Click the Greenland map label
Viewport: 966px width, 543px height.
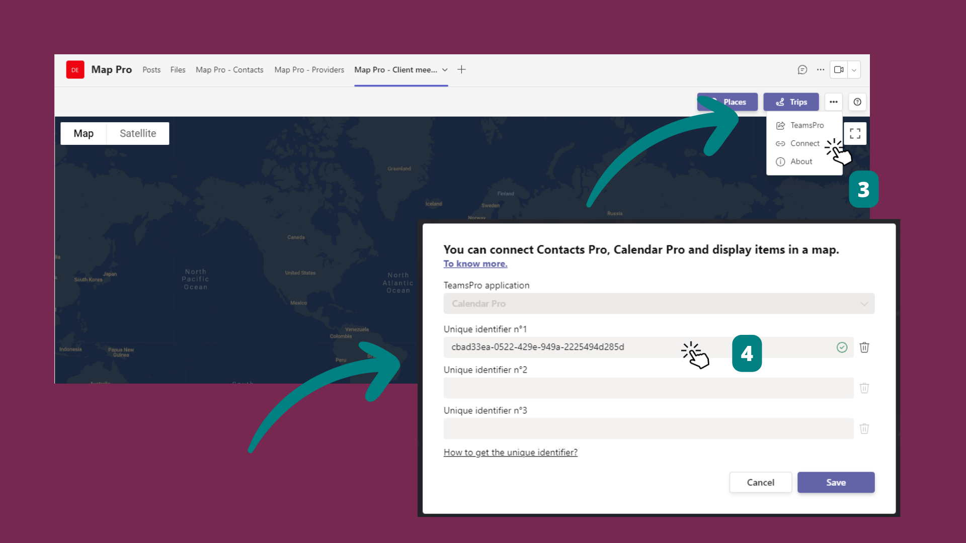[x=399, y=169]
